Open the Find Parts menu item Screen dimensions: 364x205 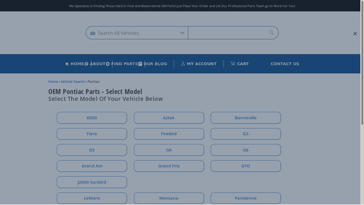tap(124, 64)
